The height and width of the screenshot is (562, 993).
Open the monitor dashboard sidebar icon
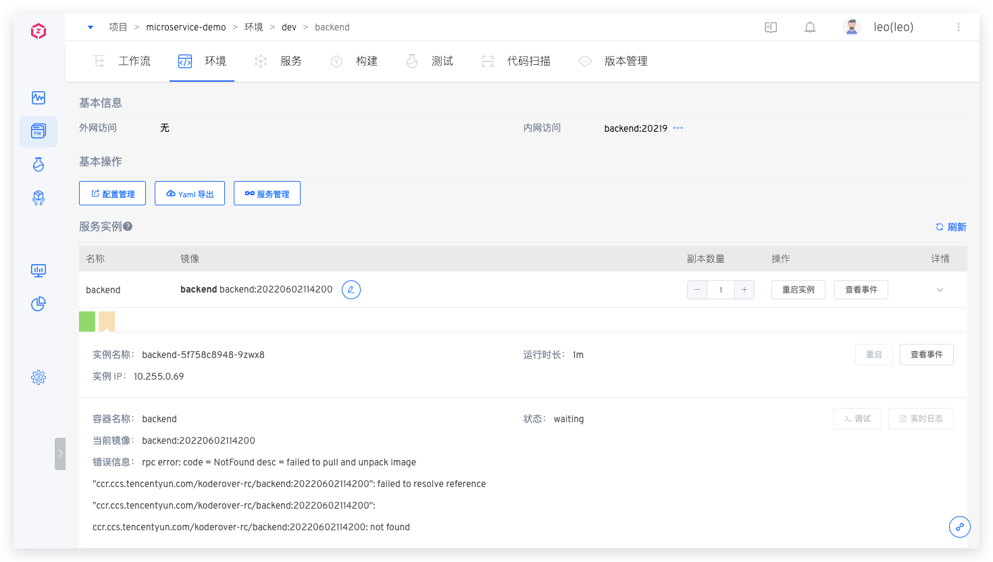pos(39,271)
